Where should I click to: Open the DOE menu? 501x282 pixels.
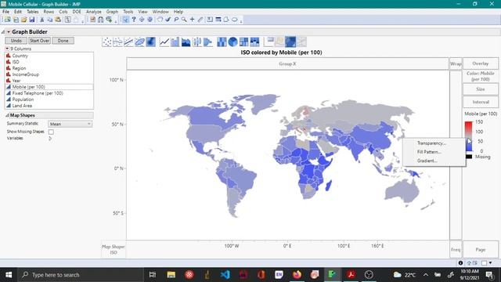(77, 12)
